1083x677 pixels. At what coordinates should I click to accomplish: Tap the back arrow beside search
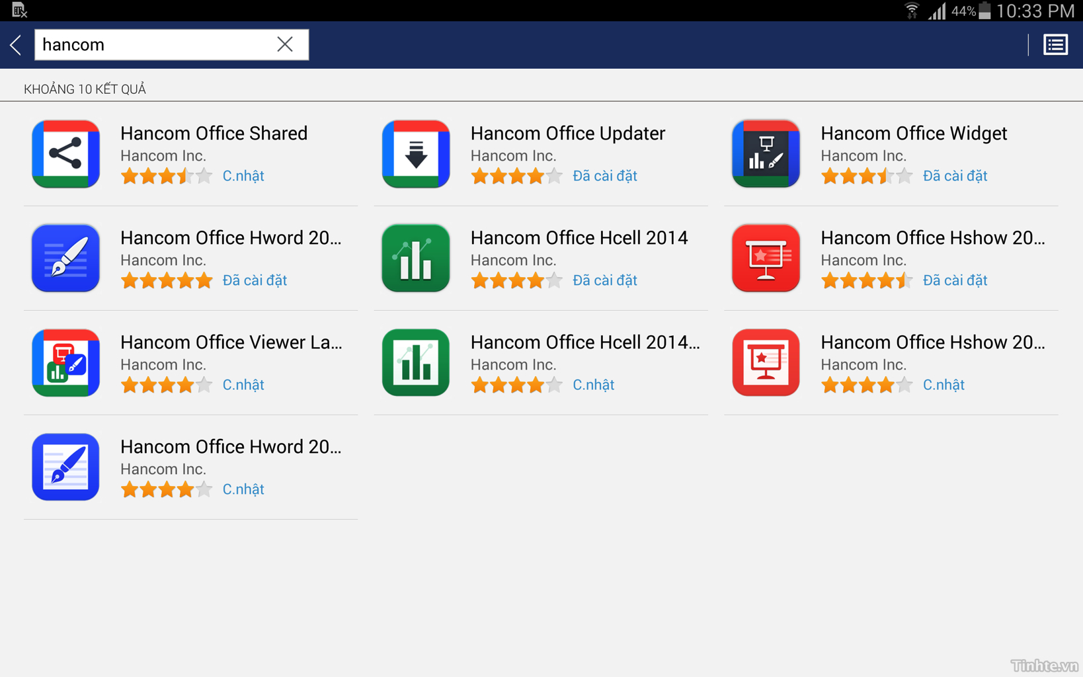[x=16, y=45]
